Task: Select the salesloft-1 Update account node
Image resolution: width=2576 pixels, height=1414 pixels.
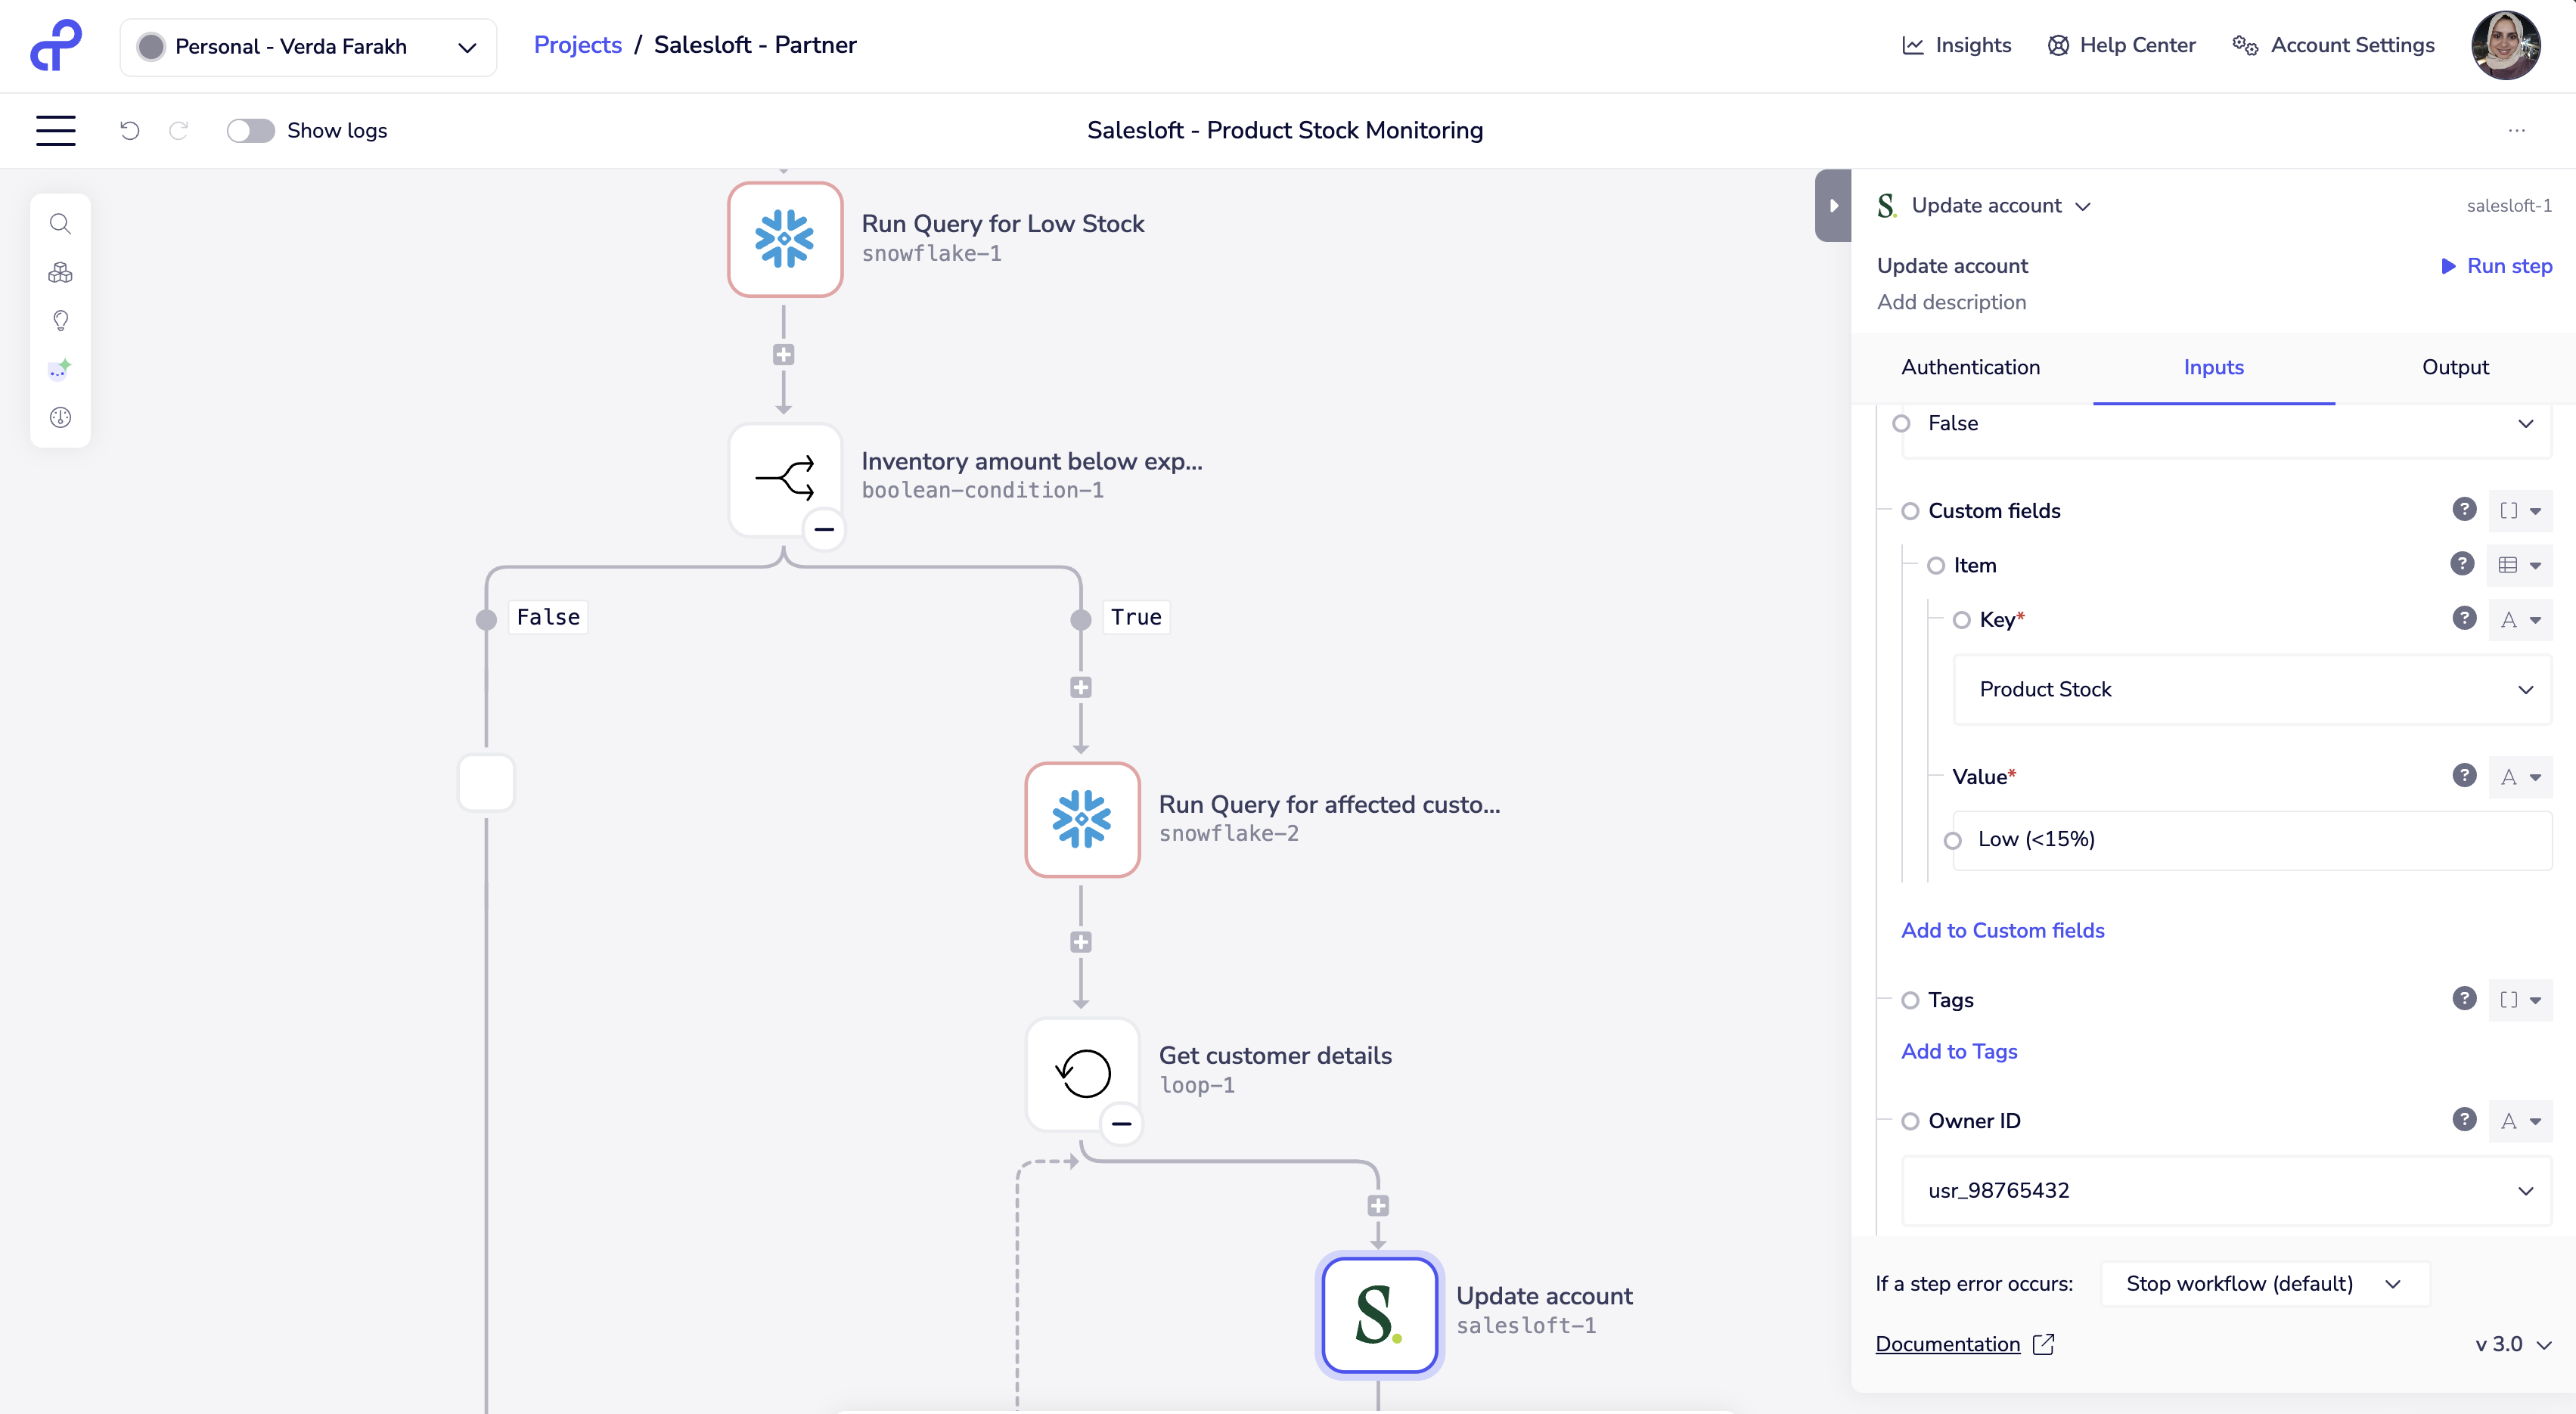Action: click(1379, 1315)
